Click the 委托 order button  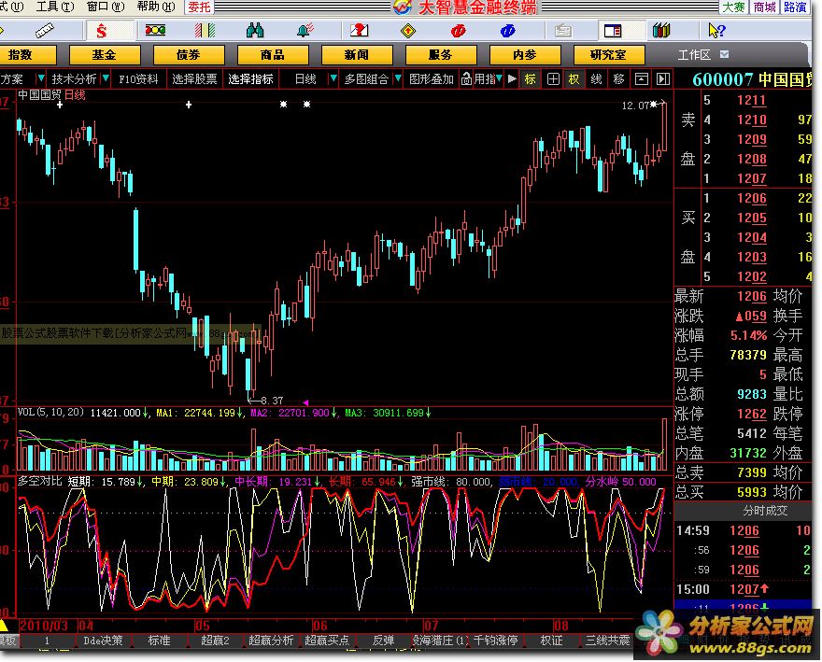click(x=199, y=7)
